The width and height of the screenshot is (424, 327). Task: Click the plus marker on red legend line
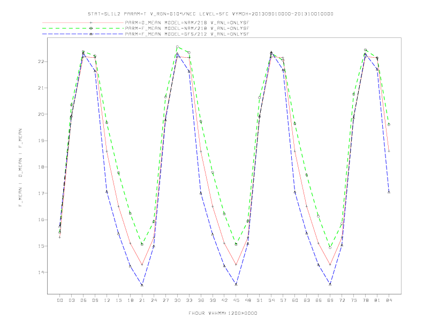[91, 22]
